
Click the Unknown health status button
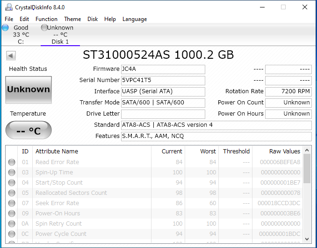pyautogui.click(x=29, y=90)
